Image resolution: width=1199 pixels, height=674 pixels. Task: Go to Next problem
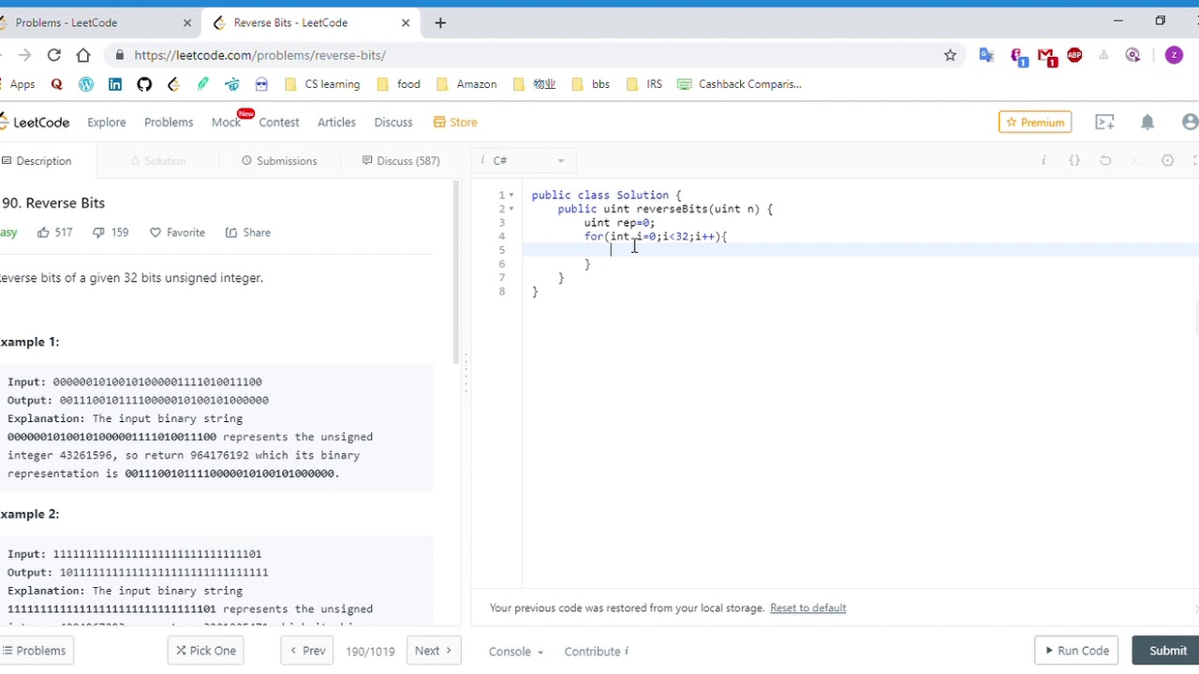pos(434,651)
